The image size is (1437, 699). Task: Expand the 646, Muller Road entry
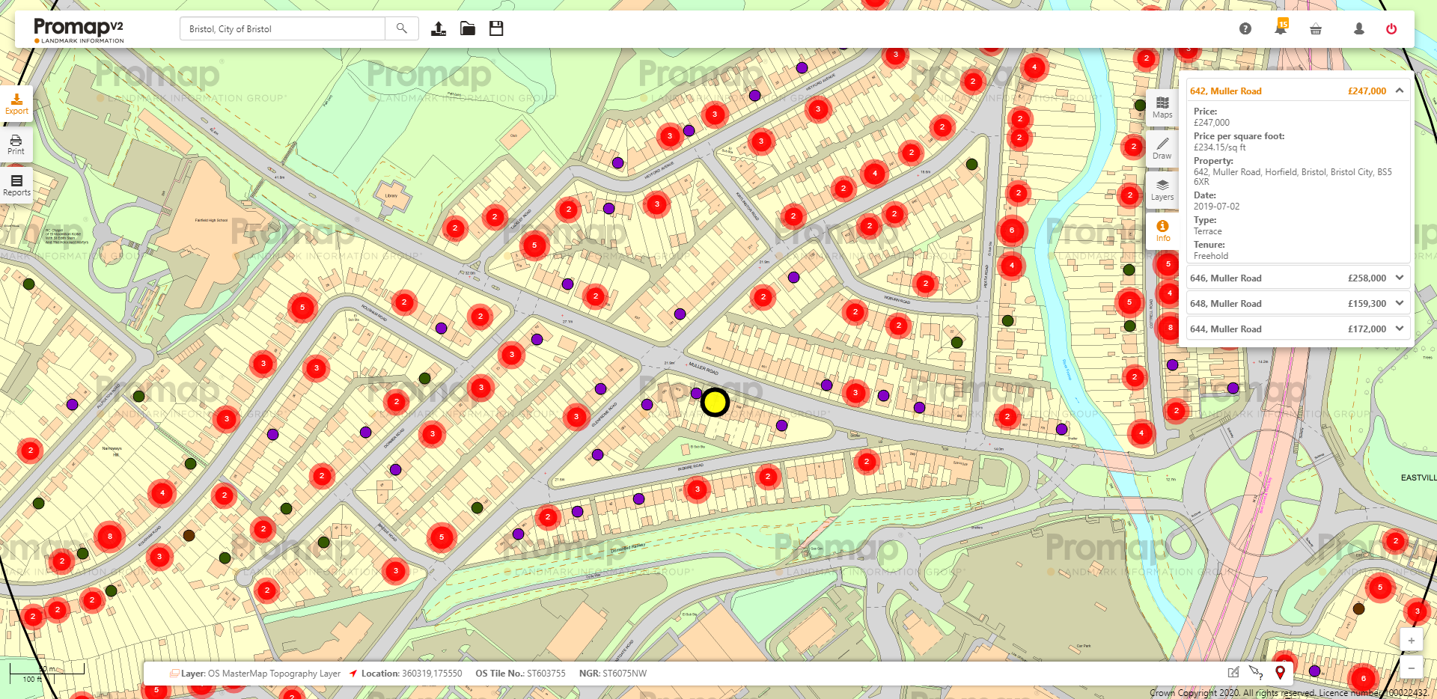1399,278
